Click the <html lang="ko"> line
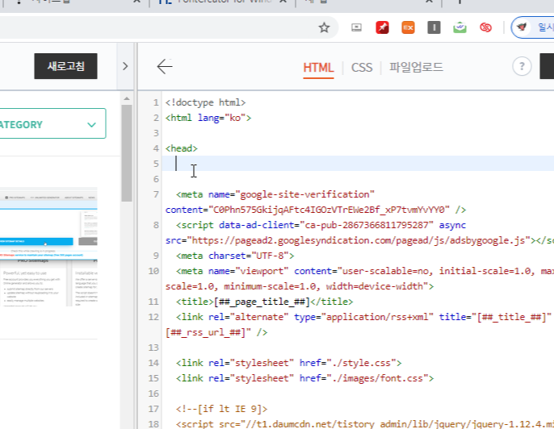This screenshot has width=554, height=429. [208, 118]
